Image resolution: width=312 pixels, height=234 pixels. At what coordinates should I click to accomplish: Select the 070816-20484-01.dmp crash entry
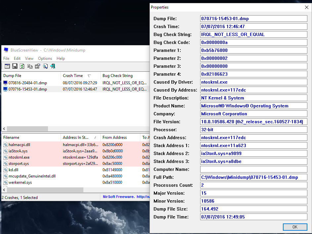pyautogui.click(x=27, y=83)
